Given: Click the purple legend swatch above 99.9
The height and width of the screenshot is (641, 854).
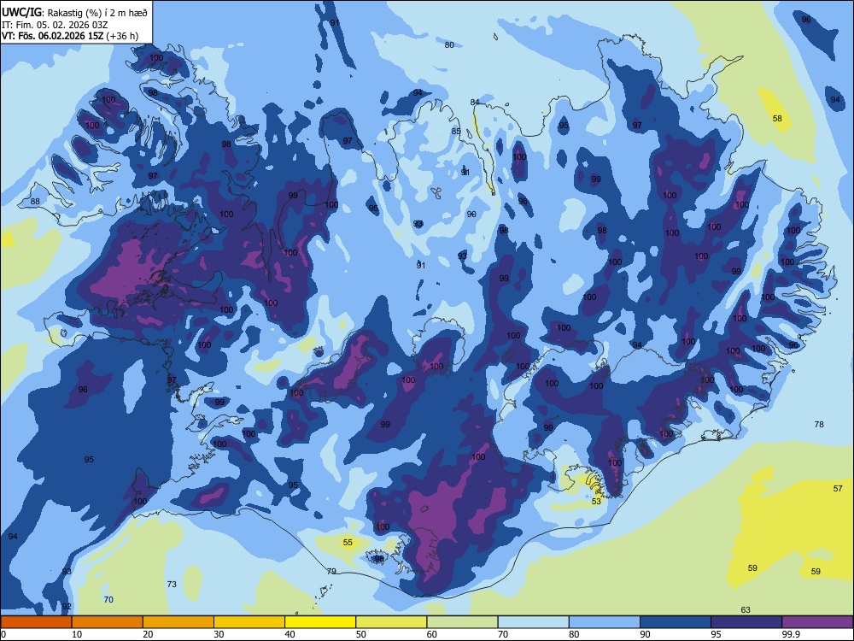Looking at the screenshot, I should (817, 622).
